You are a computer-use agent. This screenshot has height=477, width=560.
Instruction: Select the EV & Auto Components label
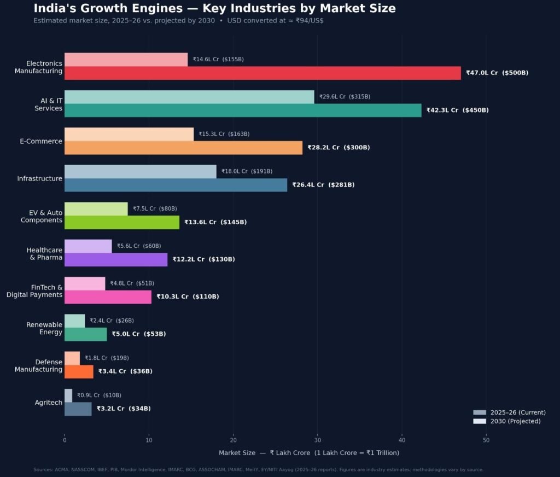coord(42,216)
